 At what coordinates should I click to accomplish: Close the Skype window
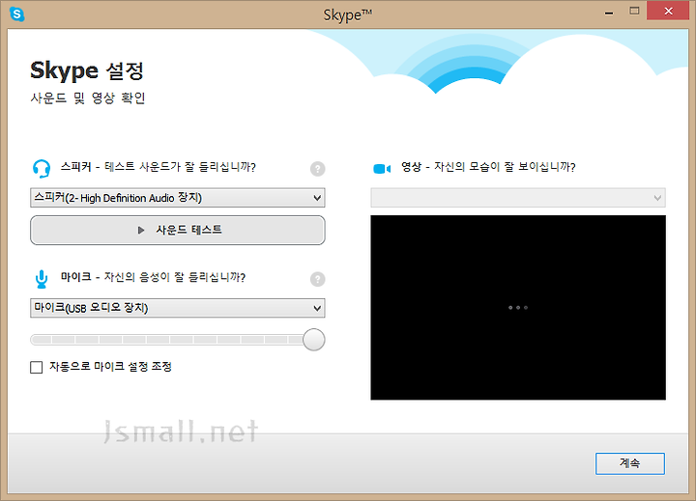tap(668, 11)
